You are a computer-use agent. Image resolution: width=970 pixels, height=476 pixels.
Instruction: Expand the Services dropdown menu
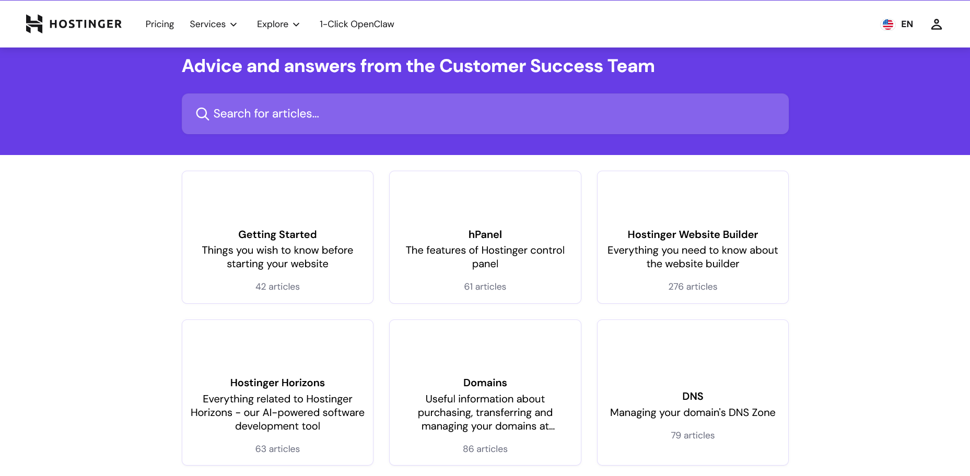click(213, 24)
